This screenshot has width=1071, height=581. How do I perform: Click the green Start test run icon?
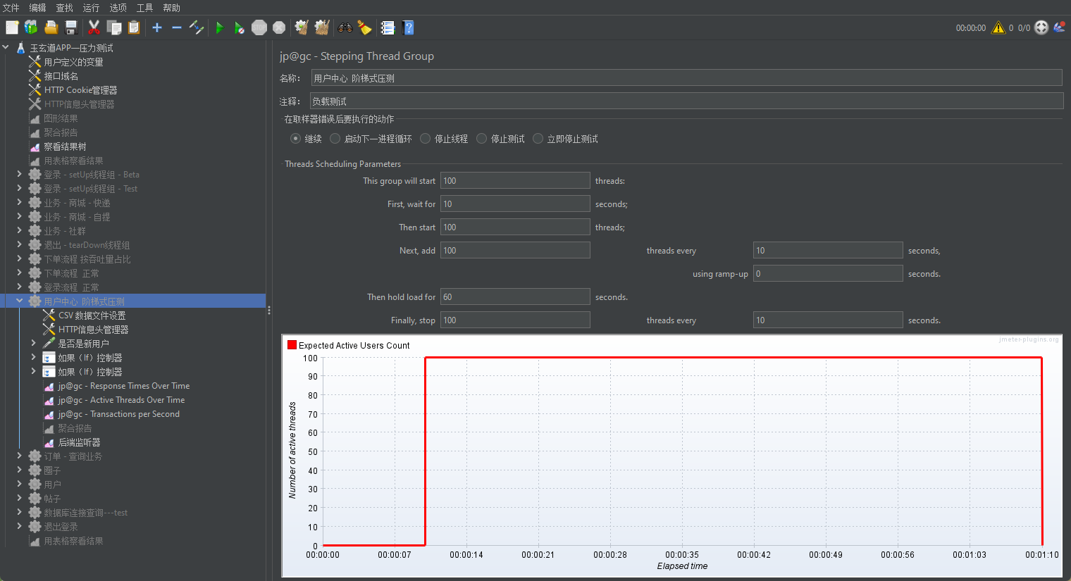(220, 27)
